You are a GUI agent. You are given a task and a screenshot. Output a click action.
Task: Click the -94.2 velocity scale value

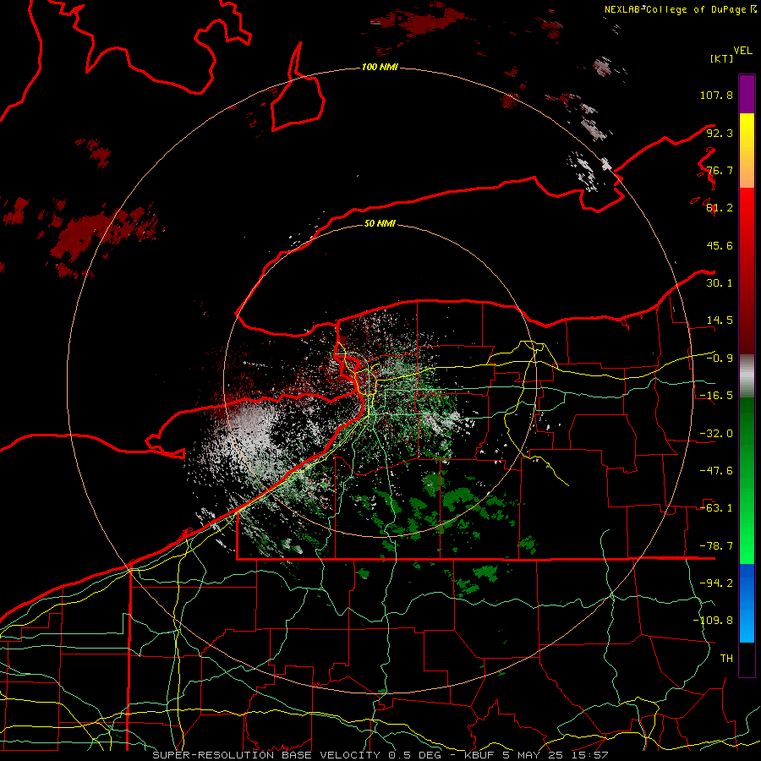(x=716, y=583)
